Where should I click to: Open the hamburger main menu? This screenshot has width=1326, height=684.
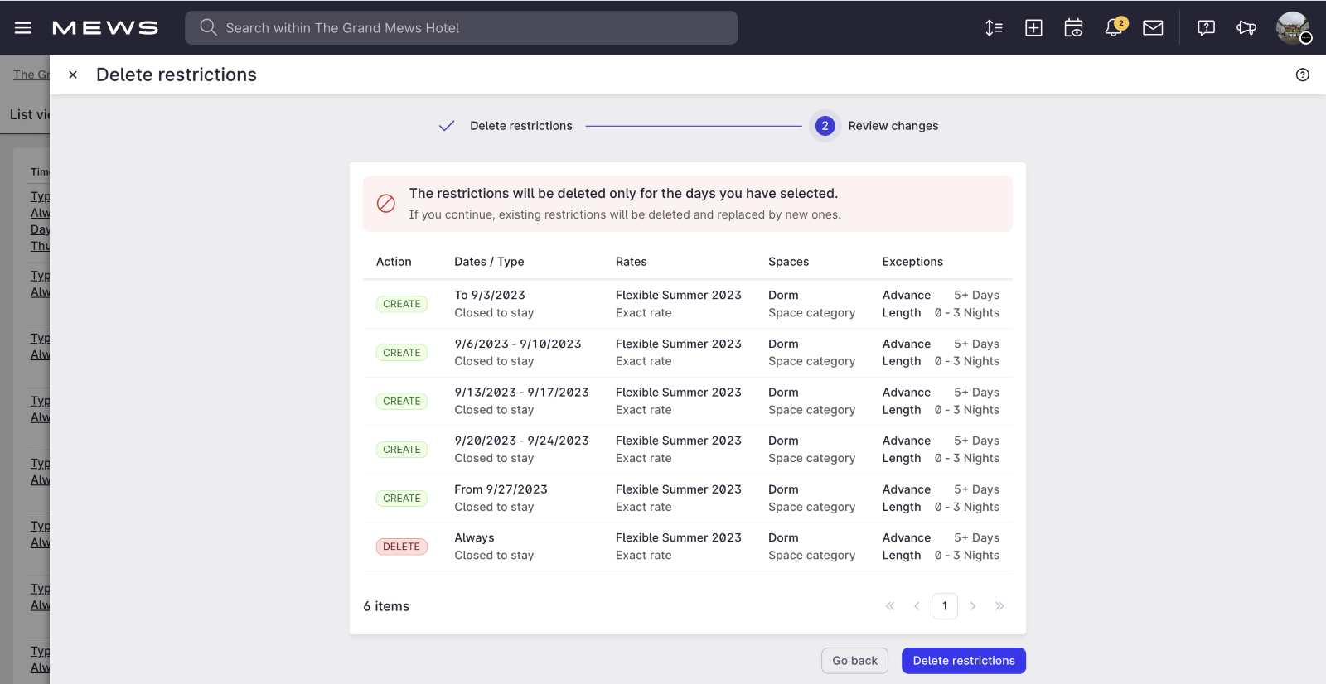[x=23, y=28]
